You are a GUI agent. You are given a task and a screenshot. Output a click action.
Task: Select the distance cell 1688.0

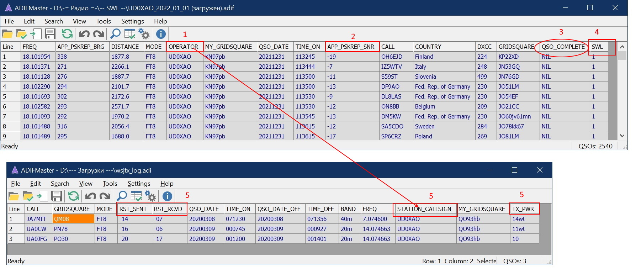click(x=126, y=136)
